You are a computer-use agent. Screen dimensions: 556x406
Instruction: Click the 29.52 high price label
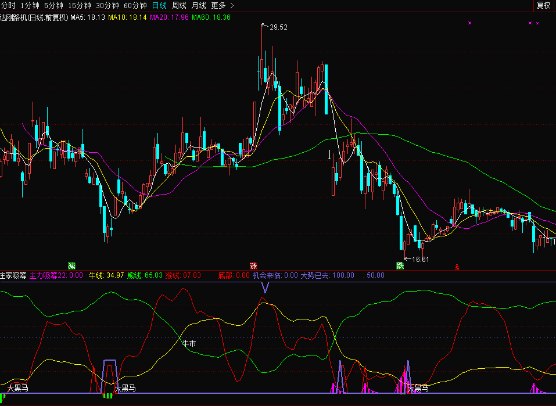click(x=278, y=27)
